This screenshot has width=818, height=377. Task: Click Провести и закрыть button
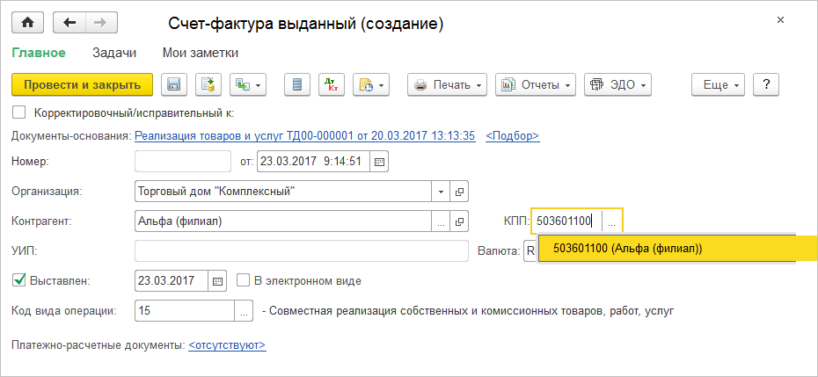[x=82, y=84]
